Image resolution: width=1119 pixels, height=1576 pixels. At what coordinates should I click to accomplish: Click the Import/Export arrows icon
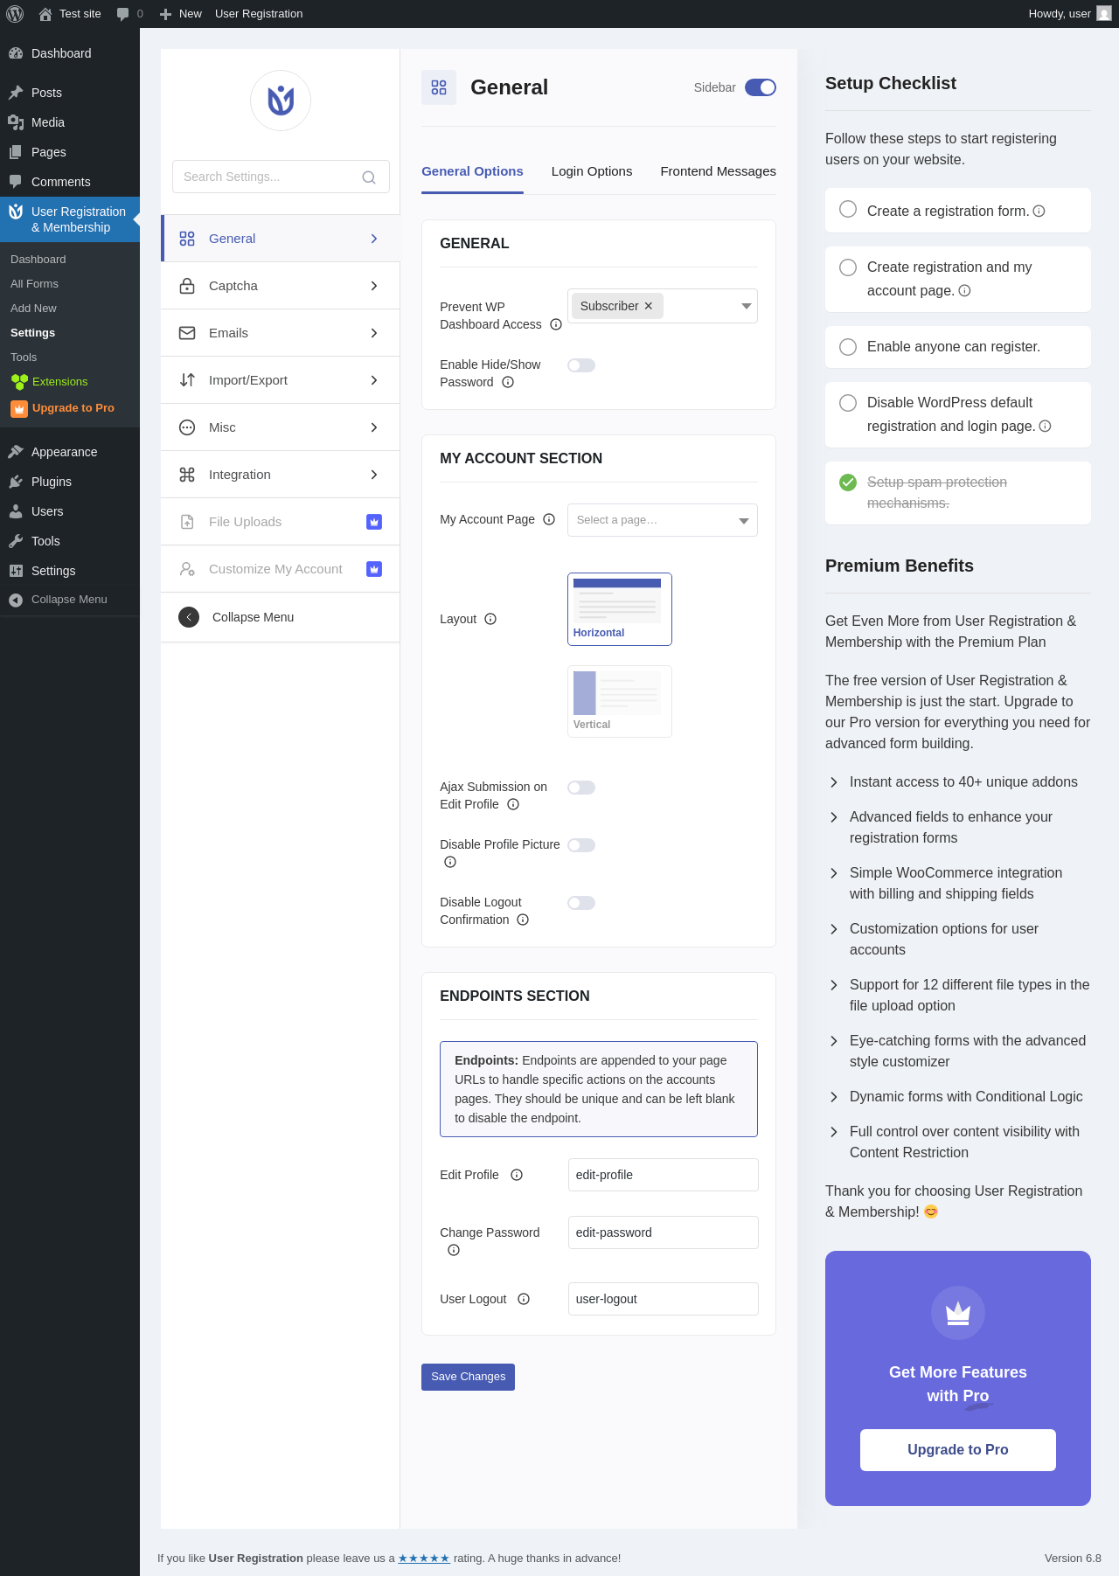coord(187,380)
